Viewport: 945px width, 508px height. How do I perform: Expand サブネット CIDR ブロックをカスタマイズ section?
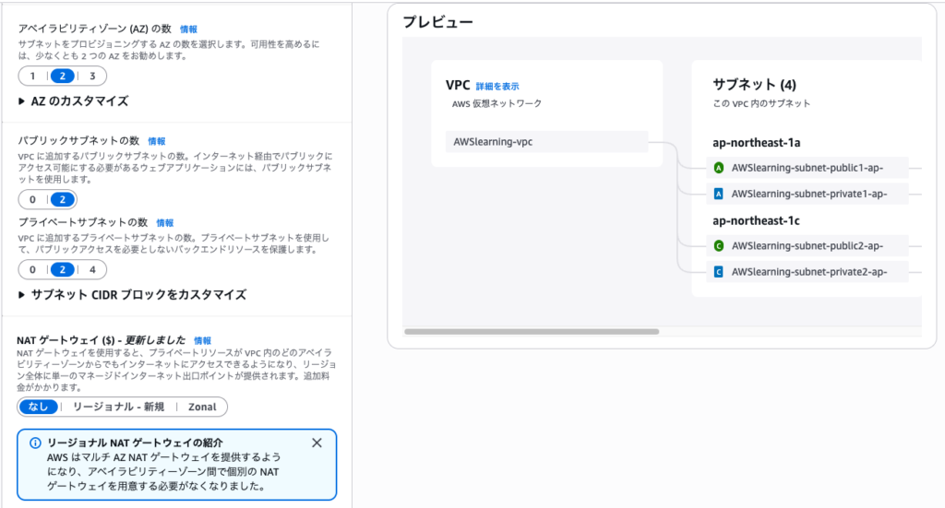[132, 295]
